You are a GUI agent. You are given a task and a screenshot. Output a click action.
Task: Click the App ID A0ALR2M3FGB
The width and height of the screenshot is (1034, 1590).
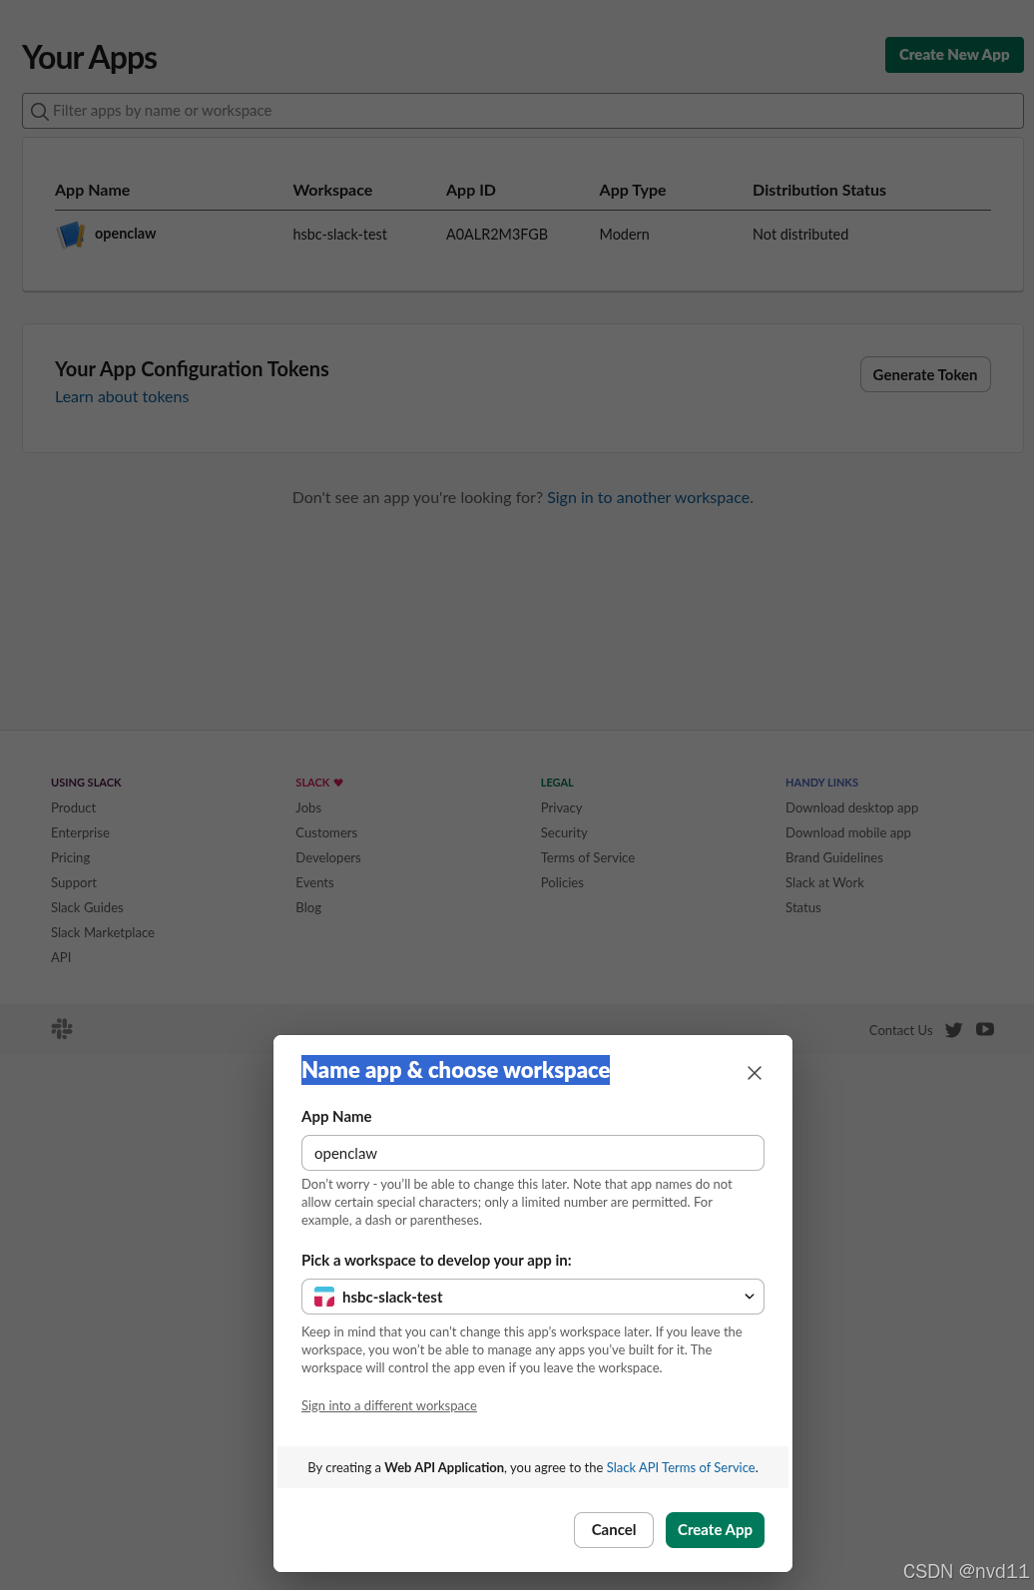pyautogui.click(x=497, y=235)
